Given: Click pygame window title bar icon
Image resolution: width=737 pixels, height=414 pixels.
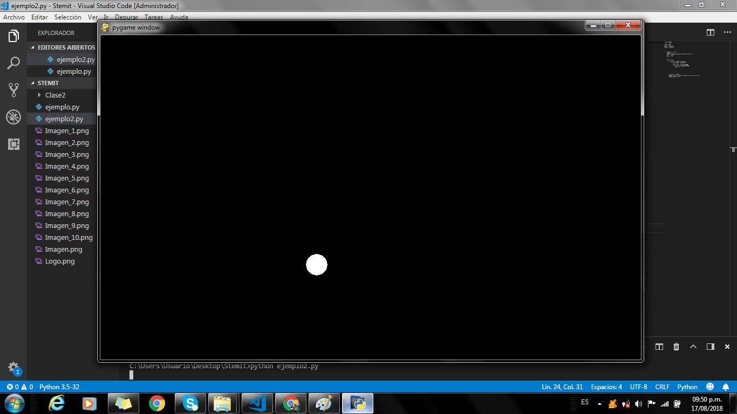Looking at the screenshot, I should (x=106, y=27).
